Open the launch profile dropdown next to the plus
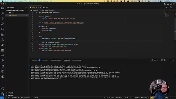This screenshot has width=176, height=99. [x=159, y=60]
